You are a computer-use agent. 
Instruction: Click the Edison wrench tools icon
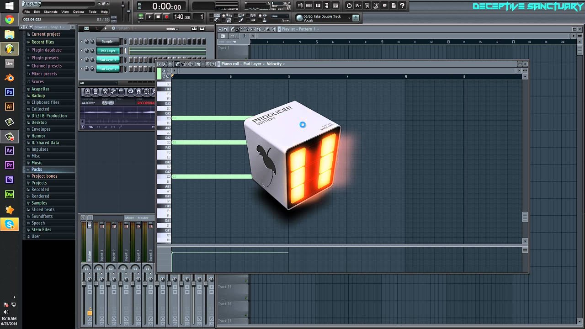click(113, 92)
